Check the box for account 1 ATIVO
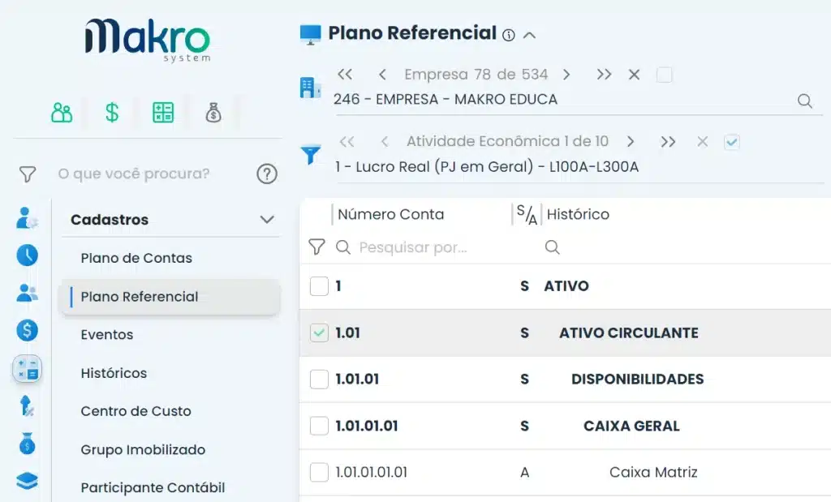 [x=319, y=286]
